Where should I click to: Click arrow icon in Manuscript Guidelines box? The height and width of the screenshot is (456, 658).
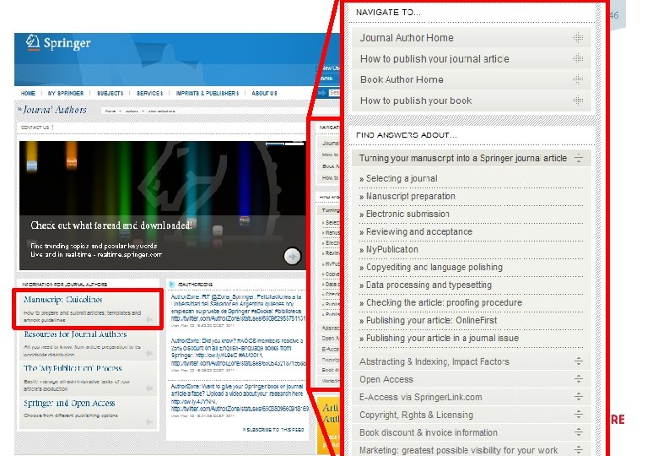click(148, 320)
